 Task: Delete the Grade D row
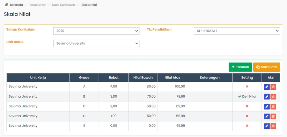273,116
